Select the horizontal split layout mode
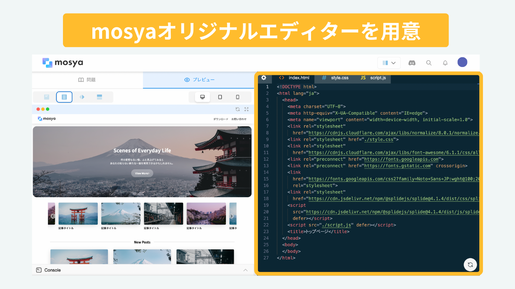Screen dimensions: 515x289 coord(100,97)
